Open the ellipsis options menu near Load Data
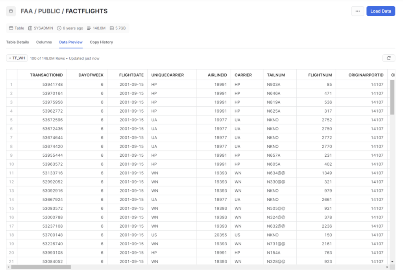The image size is (403, 276). tap(357, 11)
